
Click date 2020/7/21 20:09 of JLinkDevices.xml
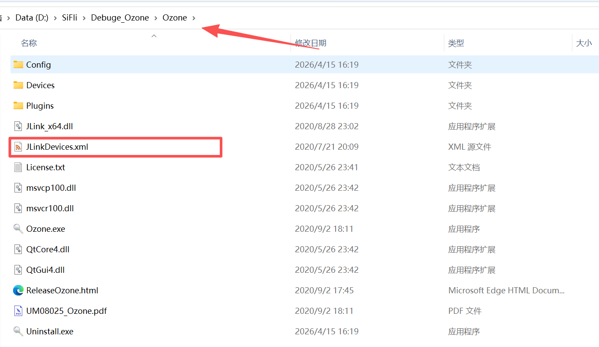pyautogui.click(x=327, y=147)
